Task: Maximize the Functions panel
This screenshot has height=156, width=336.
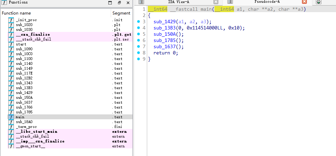Action: click(110, 3)
